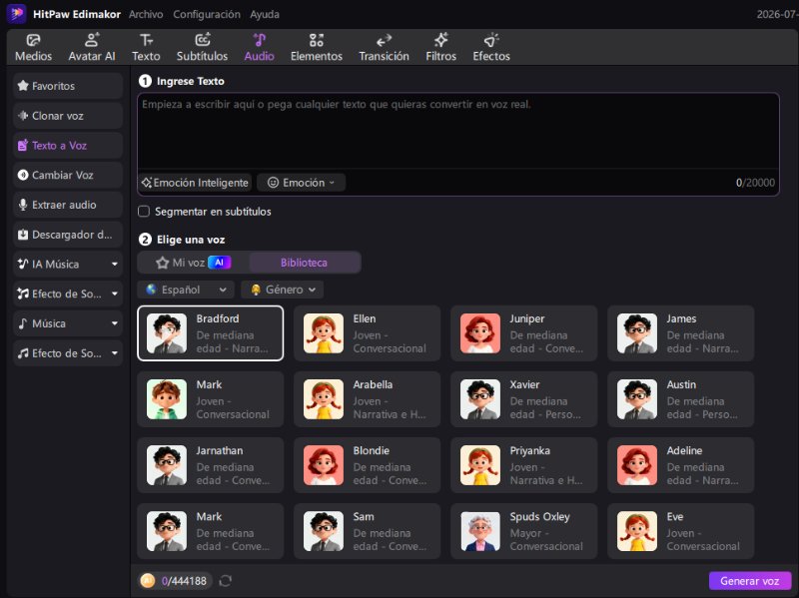The width and height of the screenshot is (799, 598).
Task: Click the Clonar voz waveform icon
Action: tap(23, 116)
